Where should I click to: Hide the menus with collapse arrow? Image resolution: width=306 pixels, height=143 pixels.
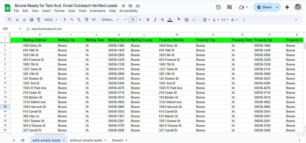click(296, 20)
